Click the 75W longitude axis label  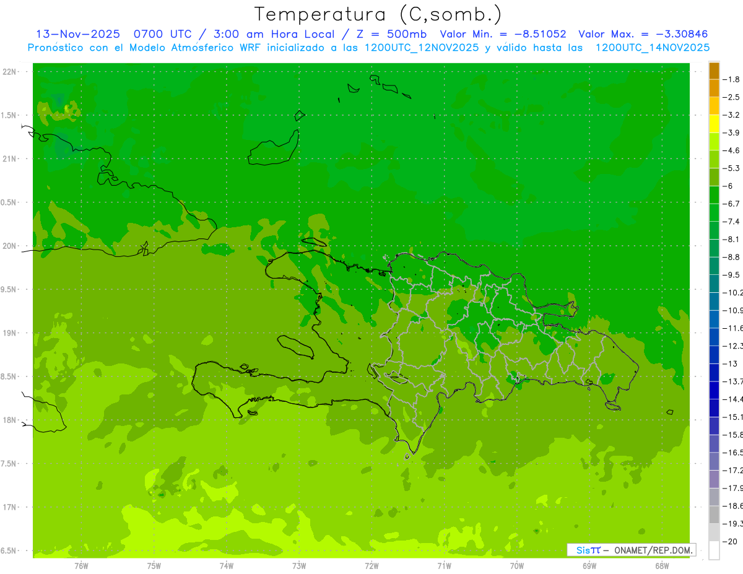coord(154,565)
